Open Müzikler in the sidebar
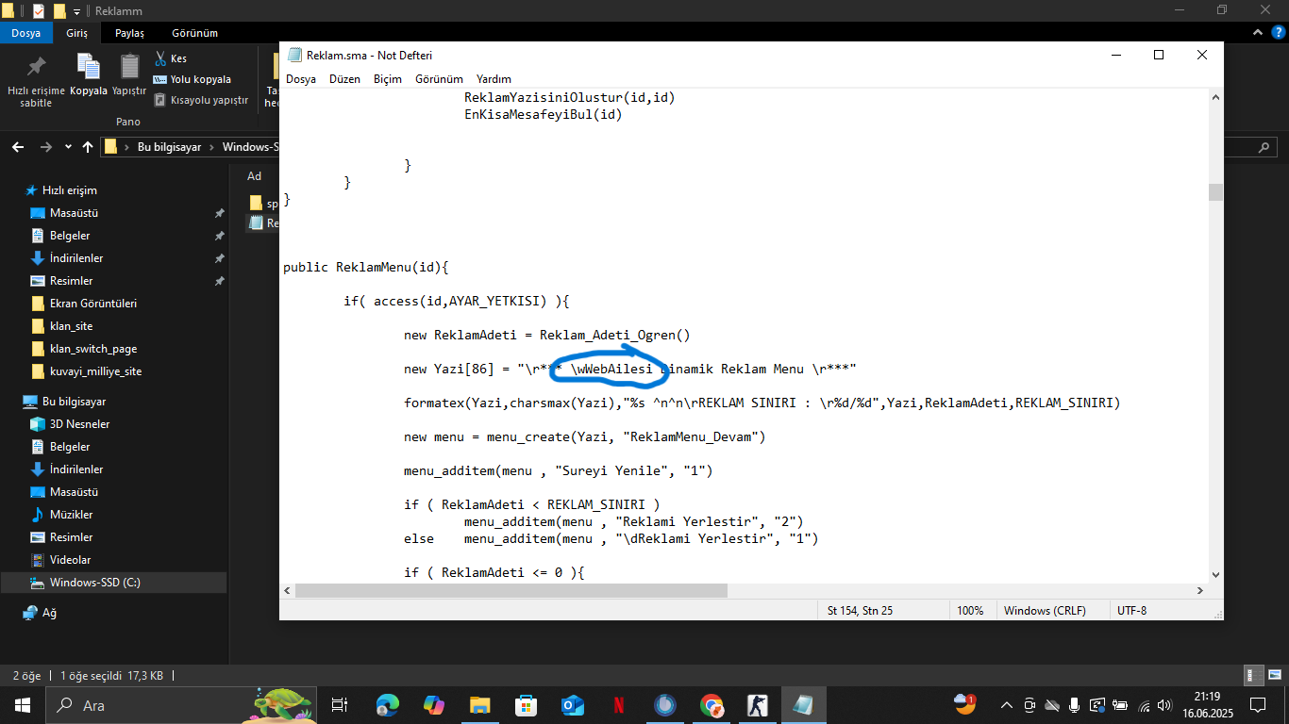 pyautogui.click(x=71, y=515)
